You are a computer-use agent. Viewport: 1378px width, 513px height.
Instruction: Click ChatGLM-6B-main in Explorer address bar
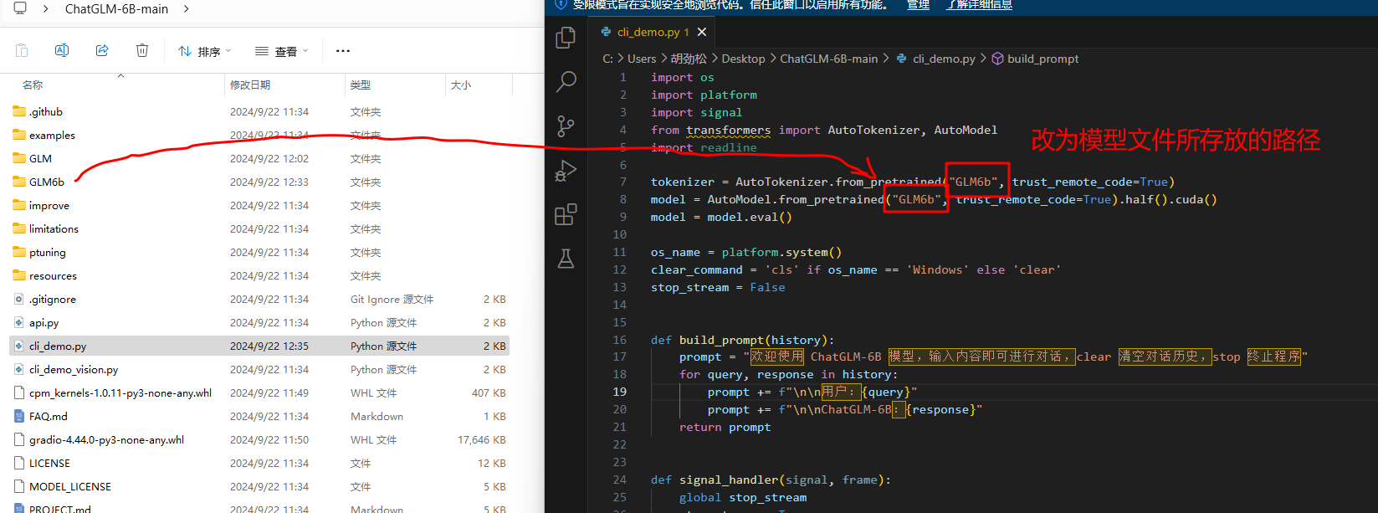116,9
